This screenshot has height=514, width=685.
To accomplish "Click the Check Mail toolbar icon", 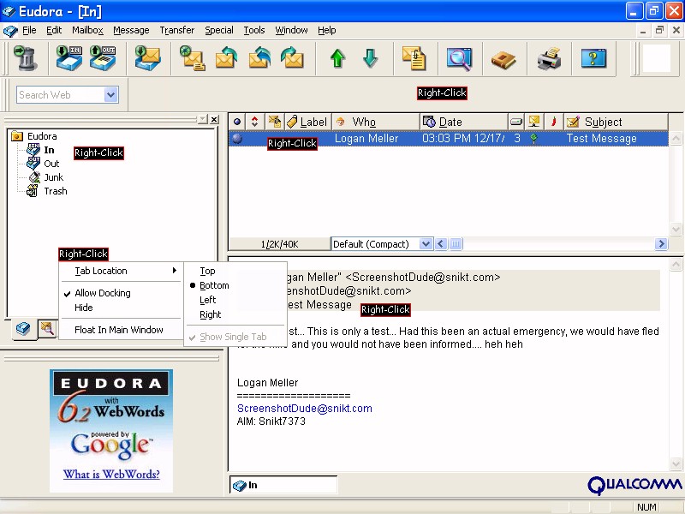I will [x=147, y=58].
